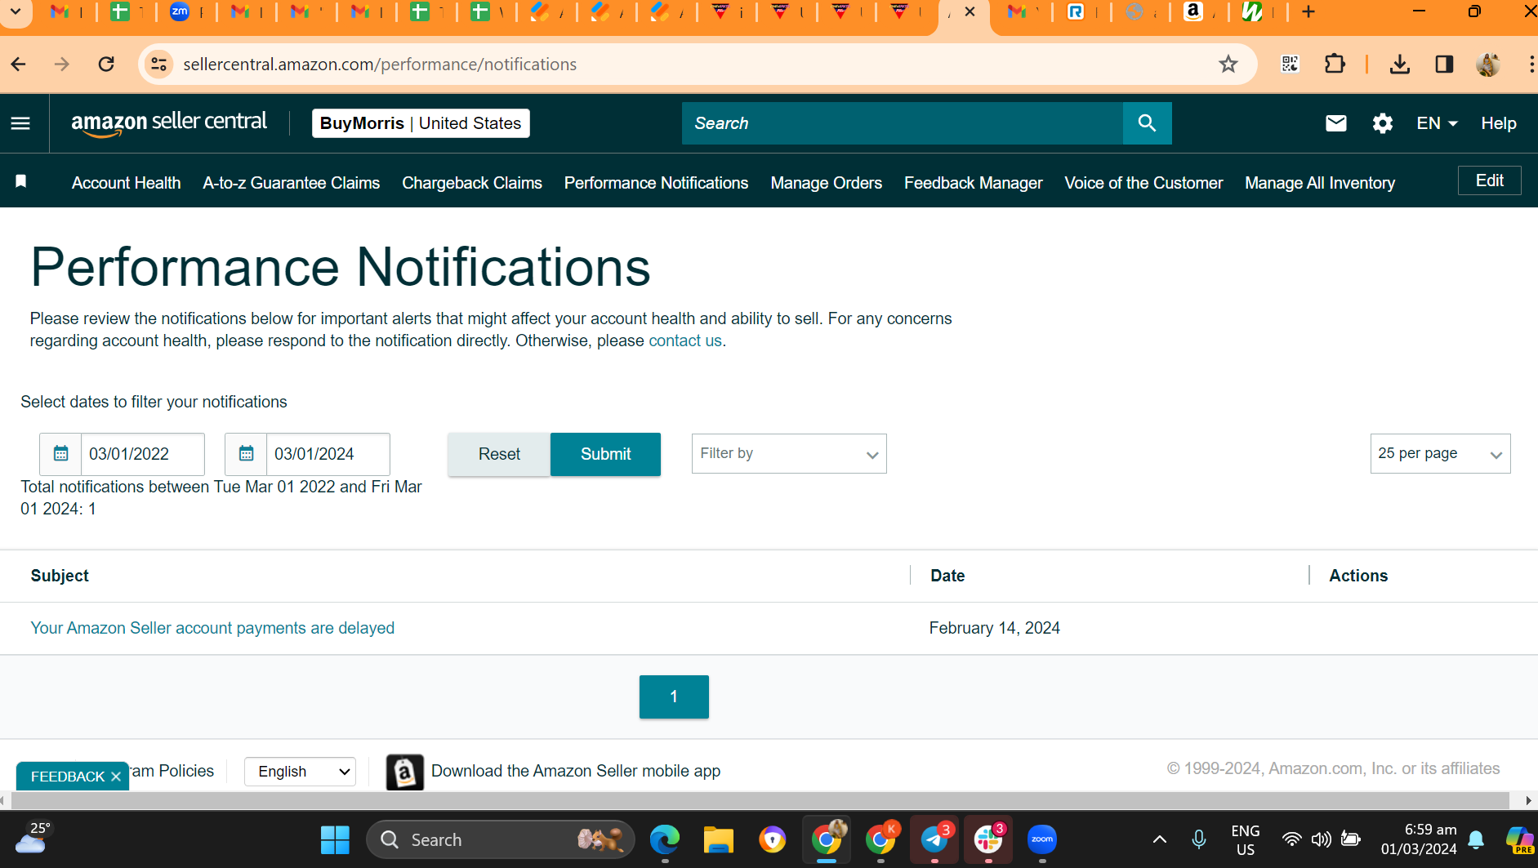
Task: Reload the page with the refresh icon
Action: (106, 64)
